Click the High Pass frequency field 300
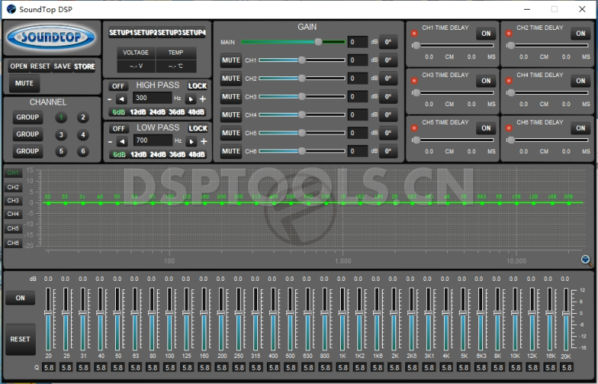 pyautogui.click(x=152, y=98)
